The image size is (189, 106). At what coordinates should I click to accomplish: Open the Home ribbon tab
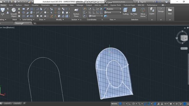3,5
